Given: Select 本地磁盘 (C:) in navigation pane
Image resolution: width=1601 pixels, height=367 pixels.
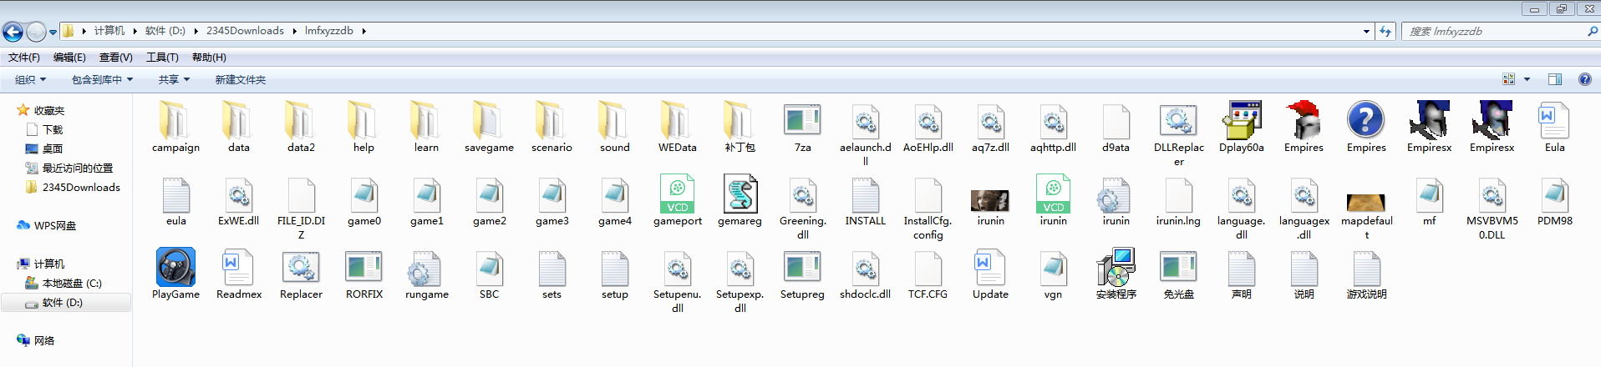Looking at the screenshot, I should point(72,284).
